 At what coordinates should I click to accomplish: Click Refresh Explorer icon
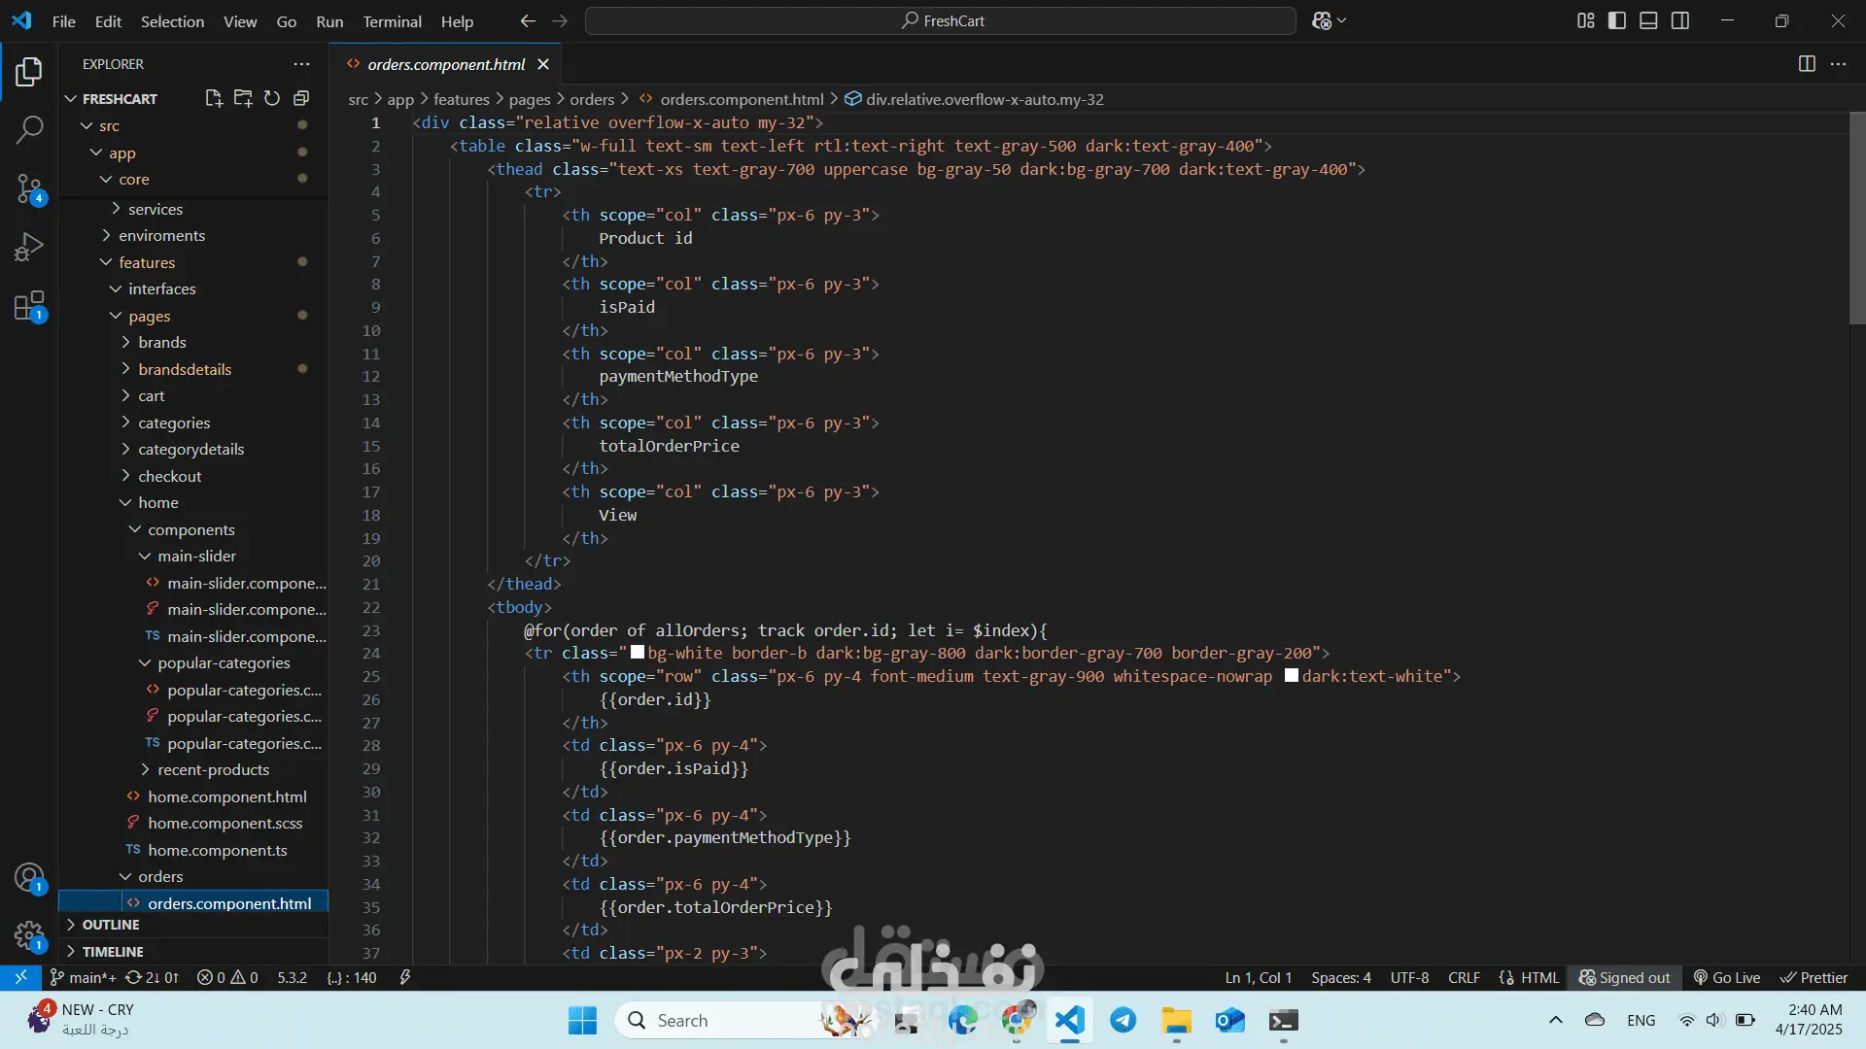[272, 98]
